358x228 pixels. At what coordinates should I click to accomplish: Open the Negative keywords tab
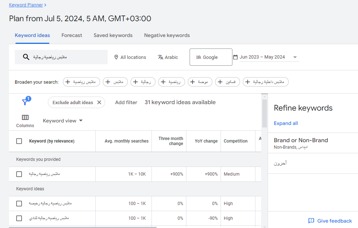point(167,35)
